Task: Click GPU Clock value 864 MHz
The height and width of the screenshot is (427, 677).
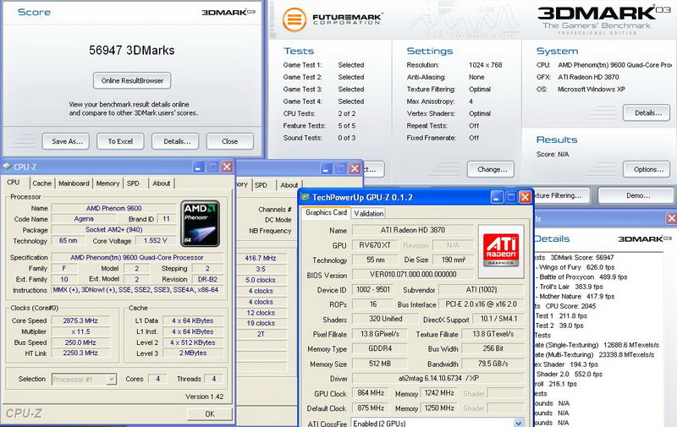Action: pyautogui.click(x=371, y=393)
